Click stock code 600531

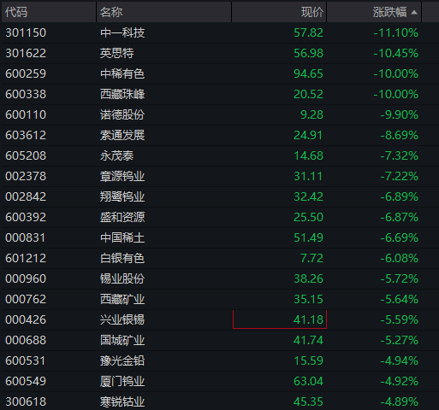click(25, 360)
